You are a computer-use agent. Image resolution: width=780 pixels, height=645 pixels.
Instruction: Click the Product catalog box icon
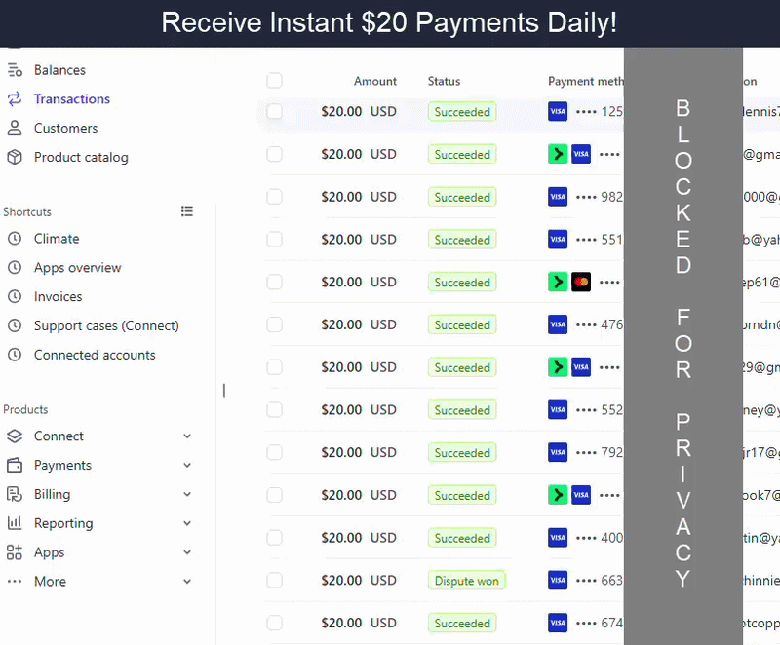coord(15,157)
